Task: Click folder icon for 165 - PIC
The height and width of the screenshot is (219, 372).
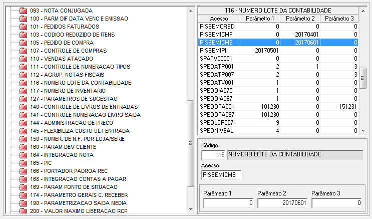Action: [x=23, y=163]
